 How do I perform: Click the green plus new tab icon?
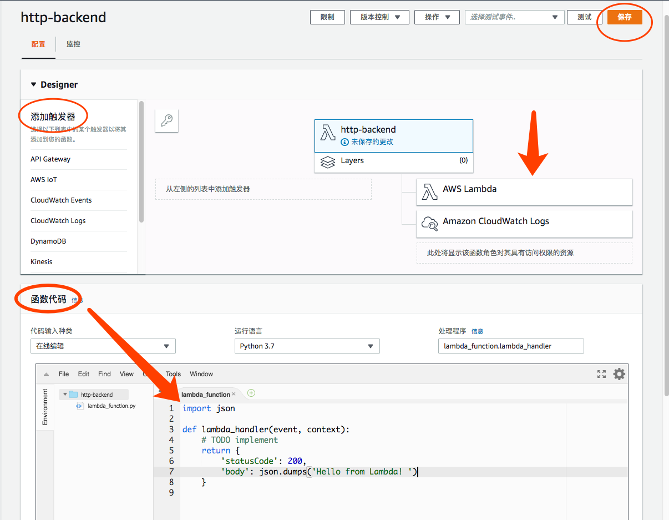[251, 393]
